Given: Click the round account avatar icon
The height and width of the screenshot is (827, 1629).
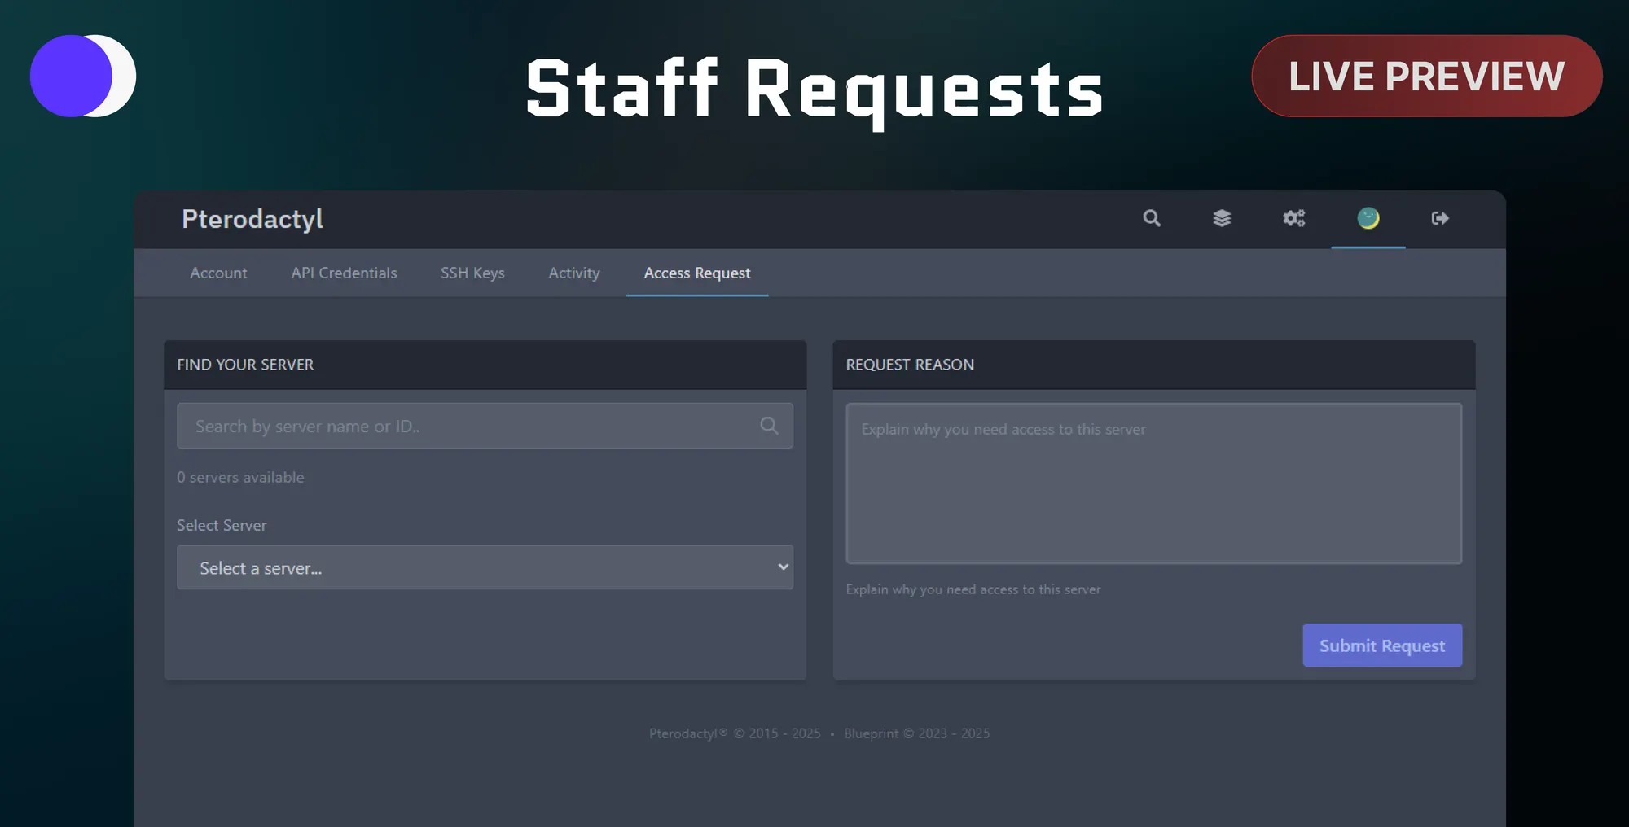Looking at the screenshot, I should click(1368, 218).
